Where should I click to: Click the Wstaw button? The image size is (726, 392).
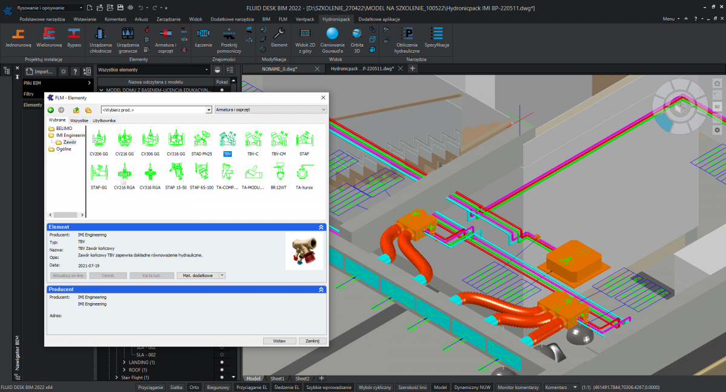[x=280, y=341]
